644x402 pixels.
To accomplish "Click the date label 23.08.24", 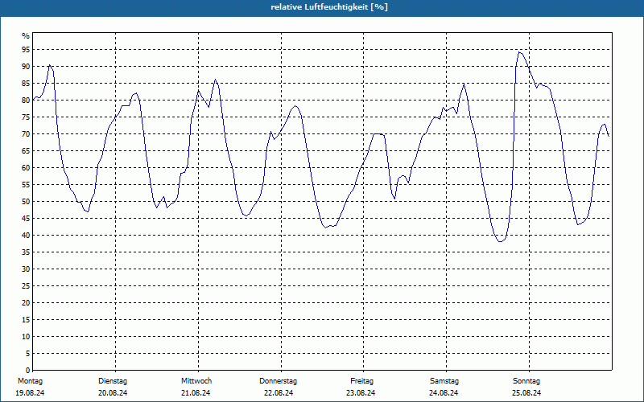I will point(361,393).
